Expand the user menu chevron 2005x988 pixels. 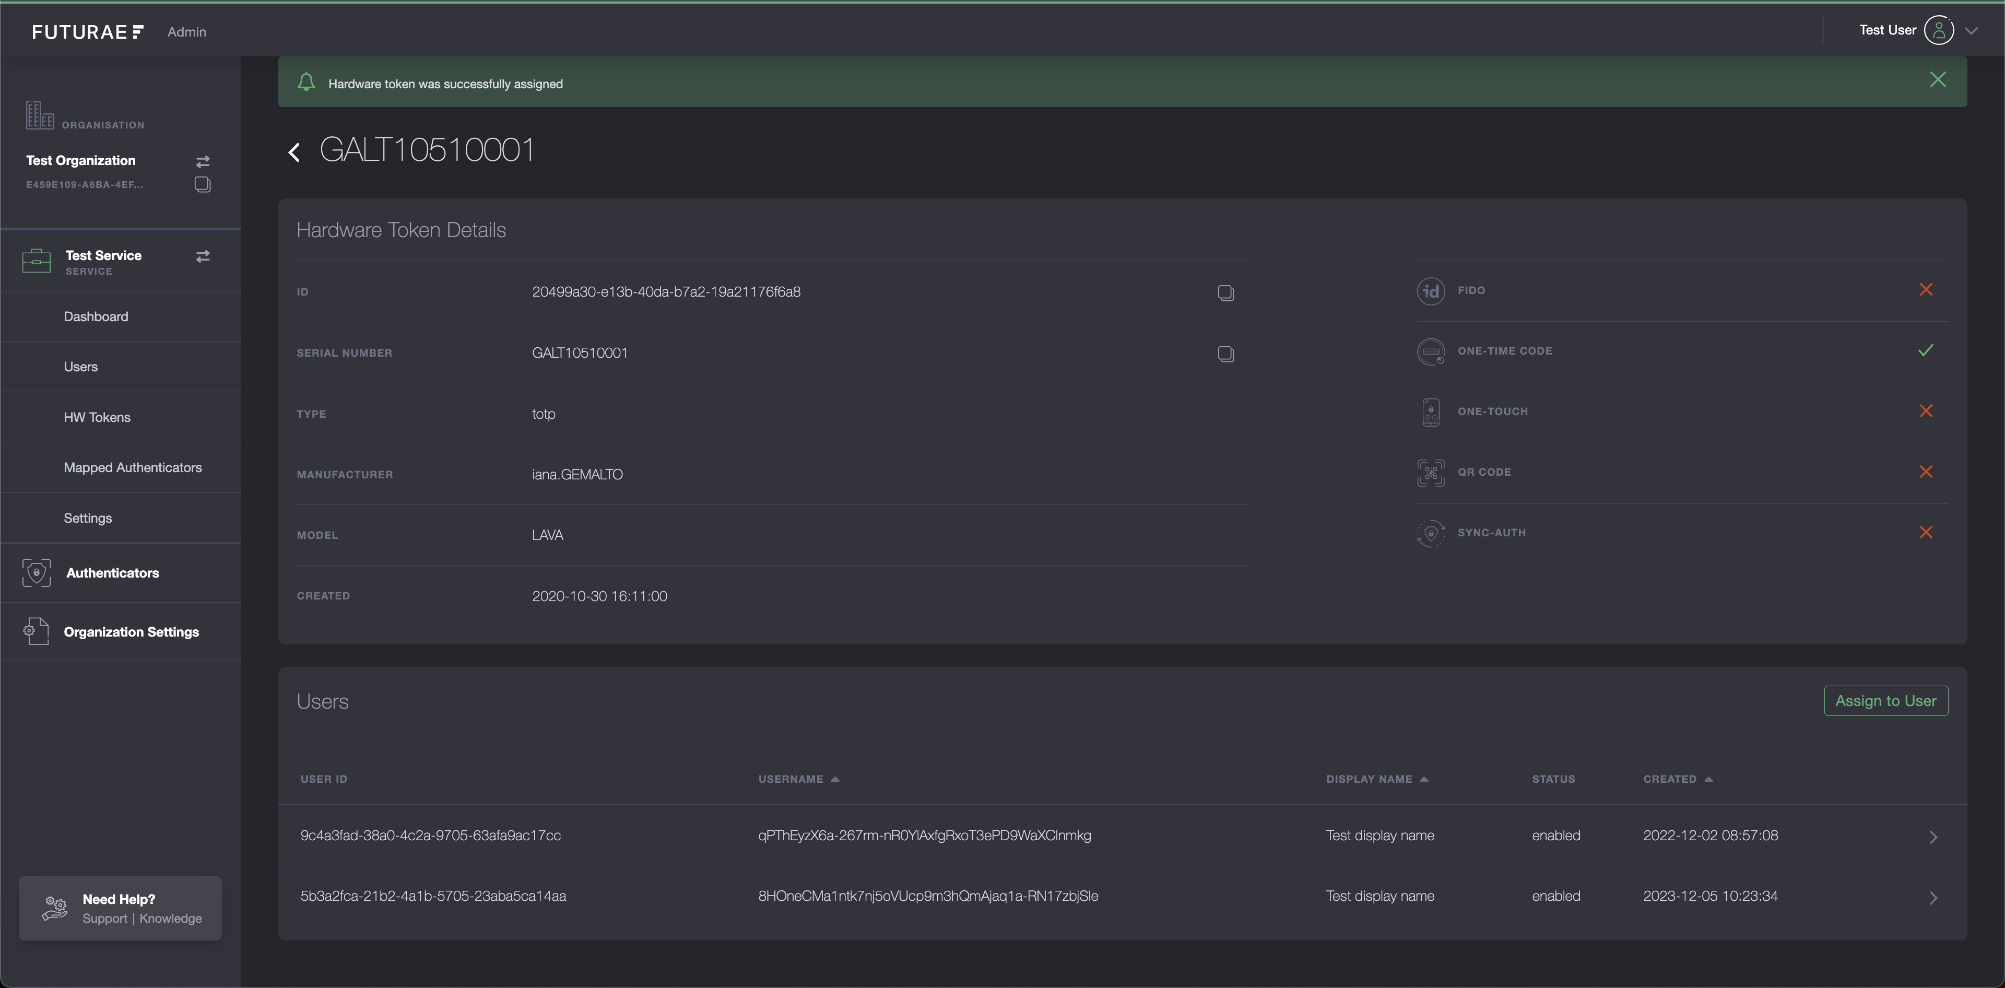pyautogui.click(x=1971, y=31)
